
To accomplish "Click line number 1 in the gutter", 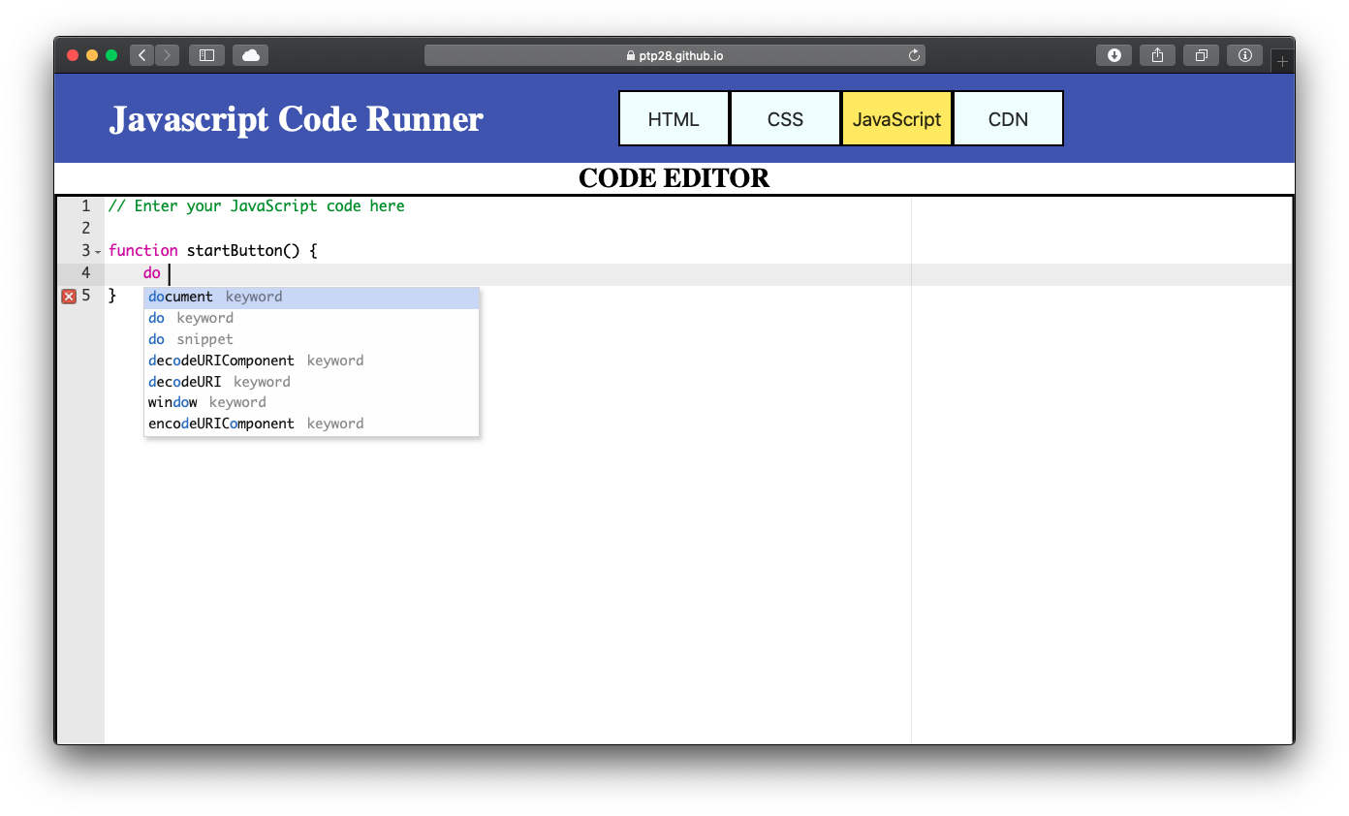I will click(85, 206).
